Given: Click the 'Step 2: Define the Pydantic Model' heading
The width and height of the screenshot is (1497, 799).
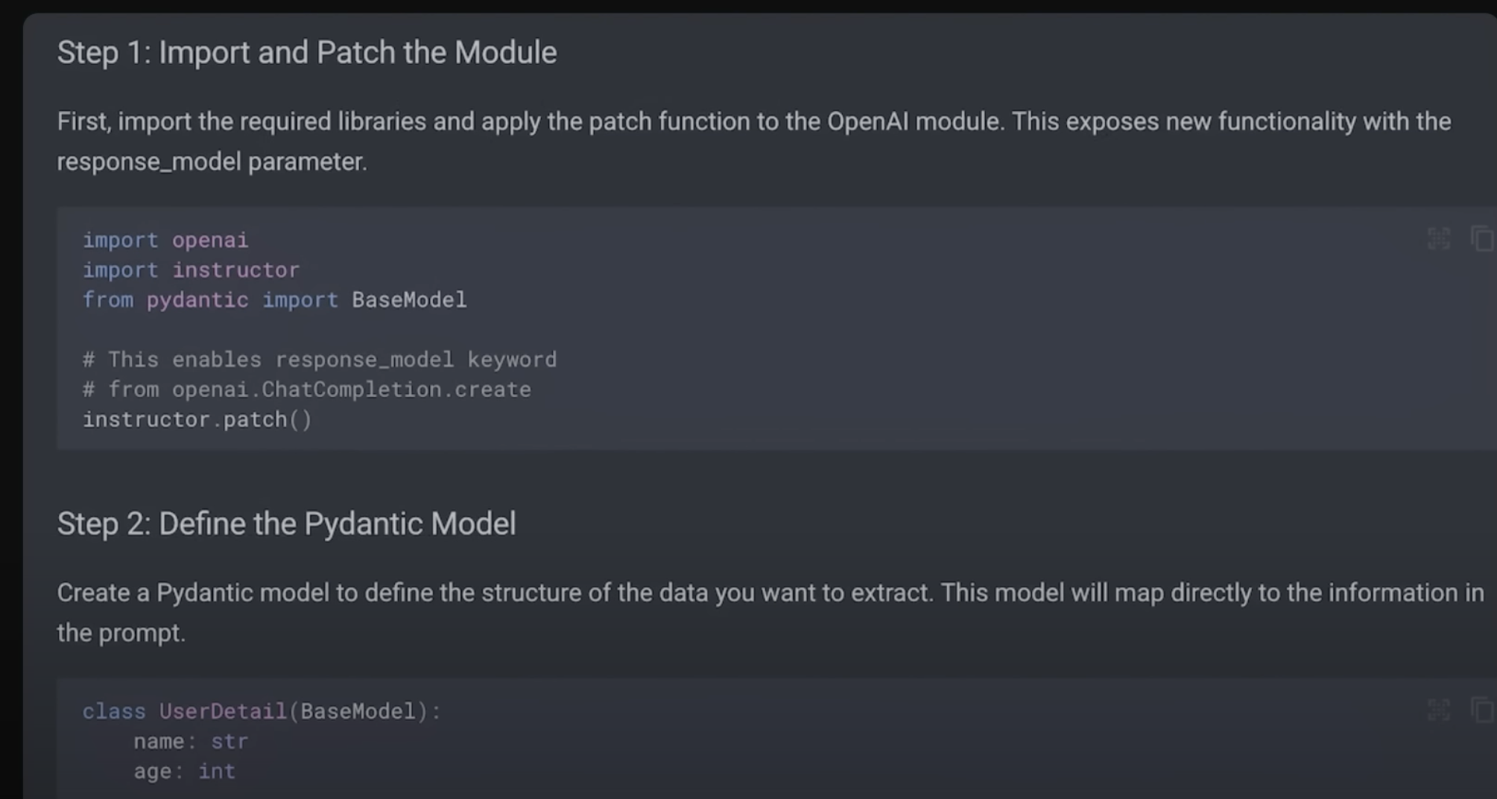Looking at the screenshot, I should click(x=286, y=523).
